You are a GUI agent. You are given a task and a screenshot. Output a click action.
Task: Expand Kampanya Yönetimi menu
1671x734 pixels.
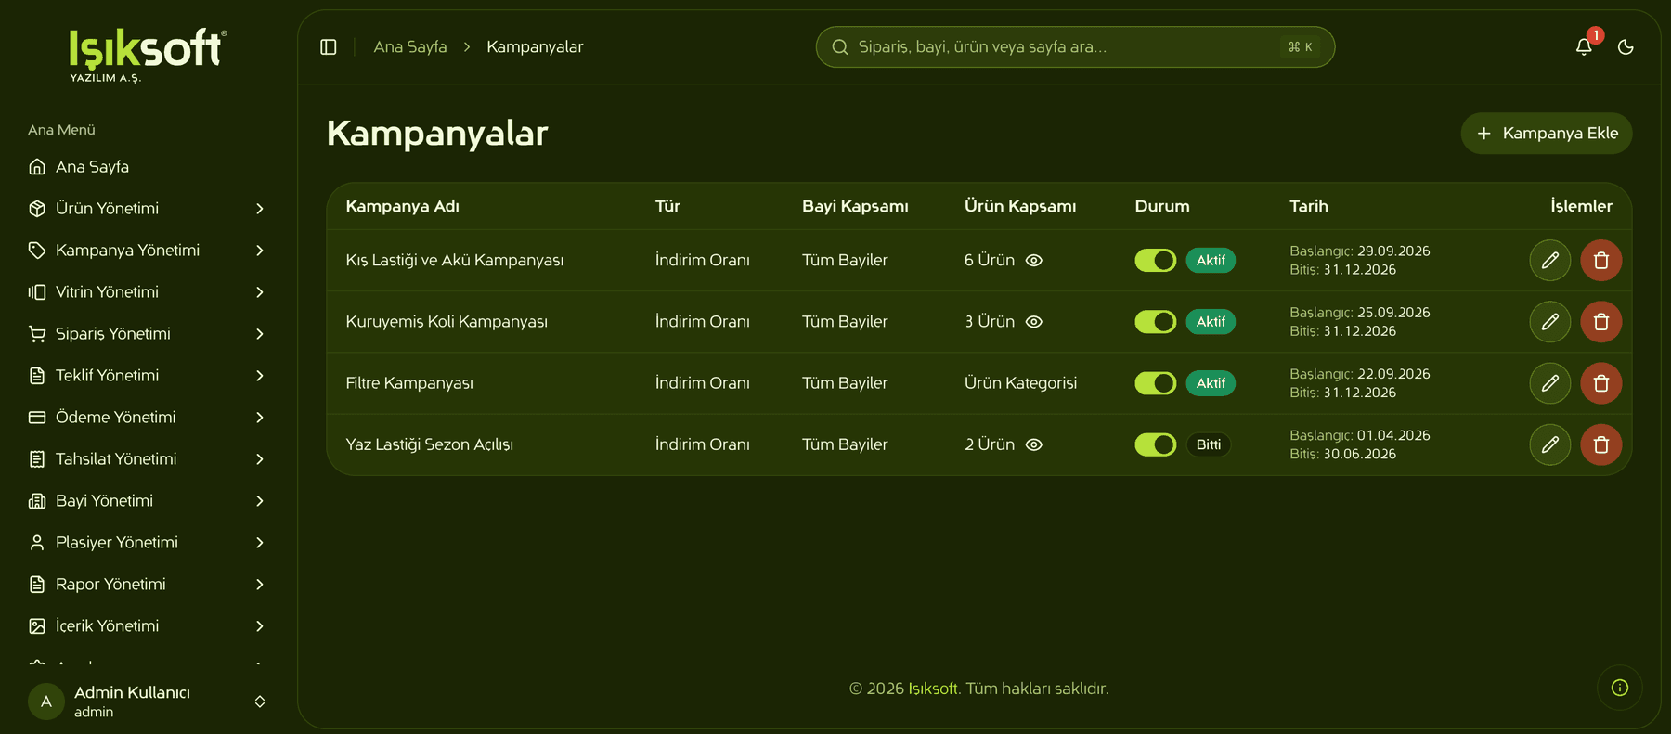(147, 251)
